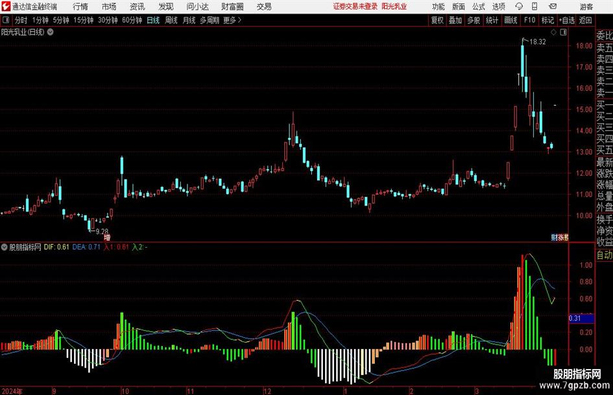Click the blue 0.31 value marker on indicator axis
Viewport: 613px width, 395px height.
tap(581, 318)
